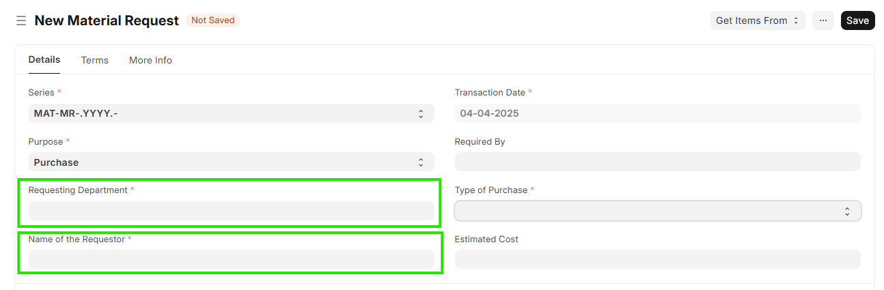The height and width of the screenshot is (290, 884).
Task: Toggle the sidebar with the hamburger icon
Action: click(21, 21)
